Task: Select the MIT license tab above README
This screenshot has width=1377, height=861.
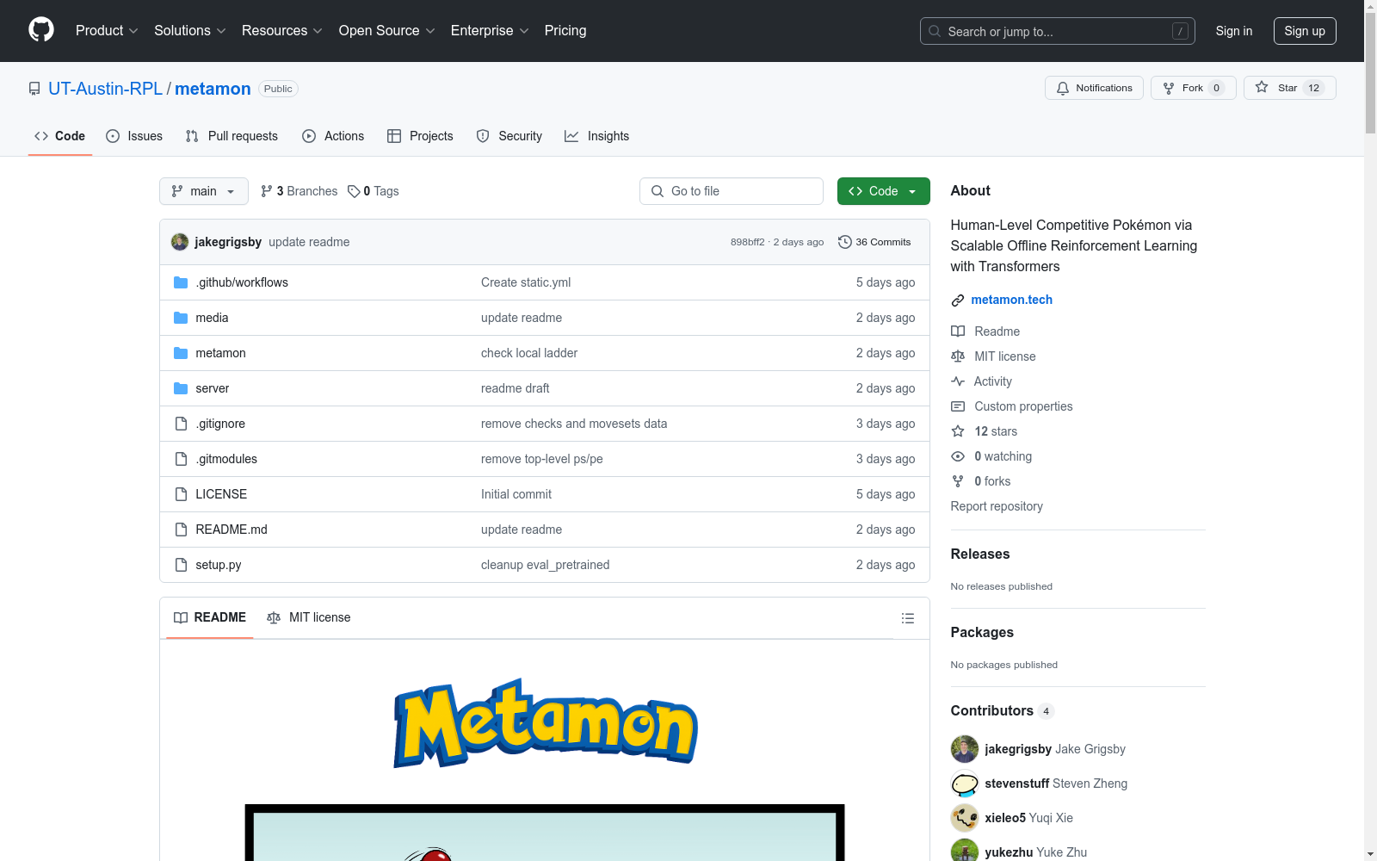Action: (x=309, y=617)
